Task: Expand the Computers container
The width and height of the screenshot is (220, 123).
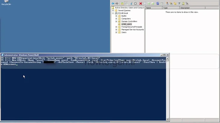Action: [x=116, y=19]
